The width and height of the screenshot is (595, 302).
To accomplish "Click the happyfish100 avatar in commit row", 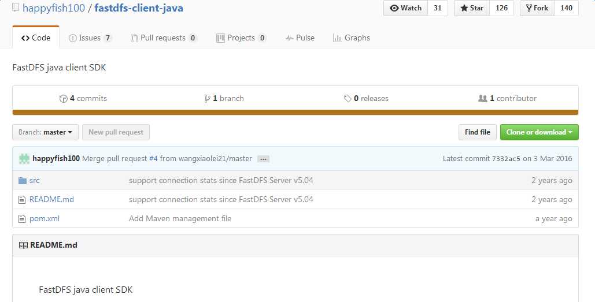I will click(x=24, y=159).
